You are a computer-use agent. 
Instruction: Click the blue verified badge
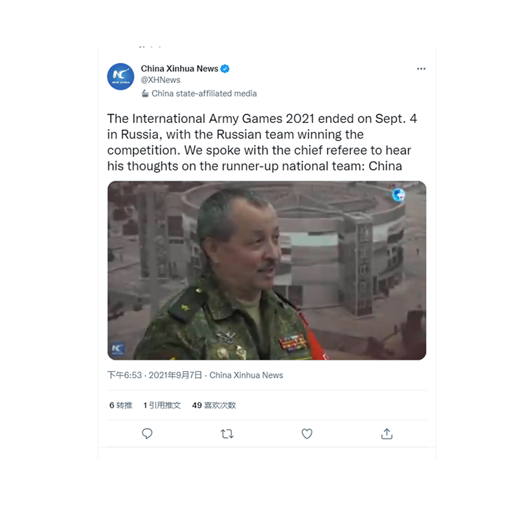tap(225, 69)
